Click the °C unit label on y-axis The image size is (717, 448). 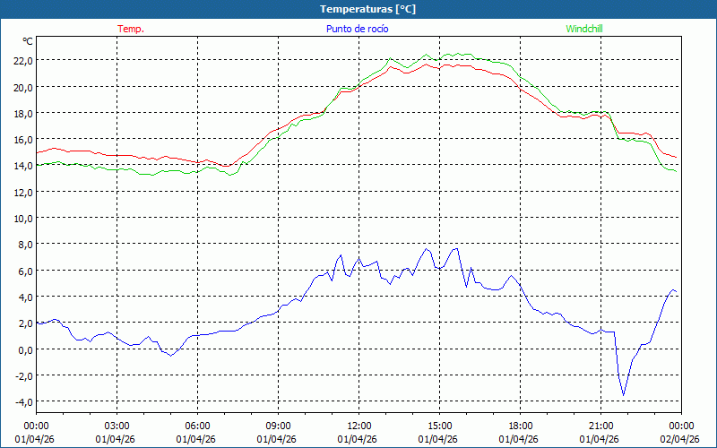tap(28, 41)
